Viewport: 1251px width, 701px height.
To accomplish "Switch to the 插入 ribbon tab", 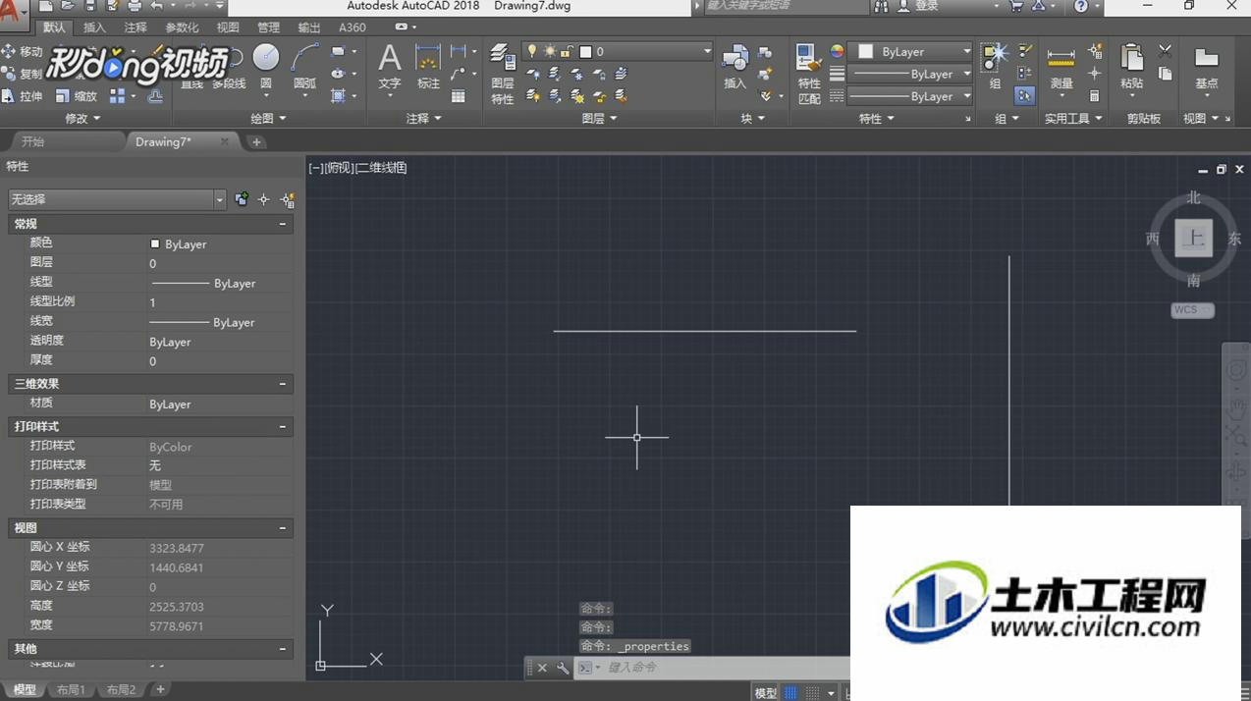I will pyautogui.click(x=95, y=27).
